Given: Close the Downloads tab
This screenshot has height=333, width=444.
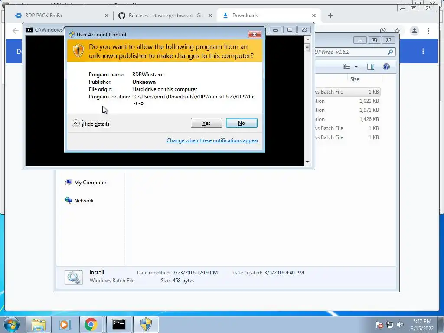Looking at the screenshot, I should [314, 16].
